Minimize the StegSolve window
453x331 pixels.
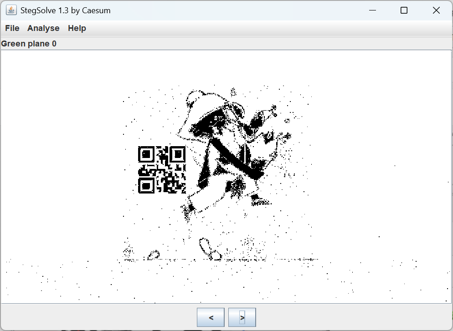(373, 10)
